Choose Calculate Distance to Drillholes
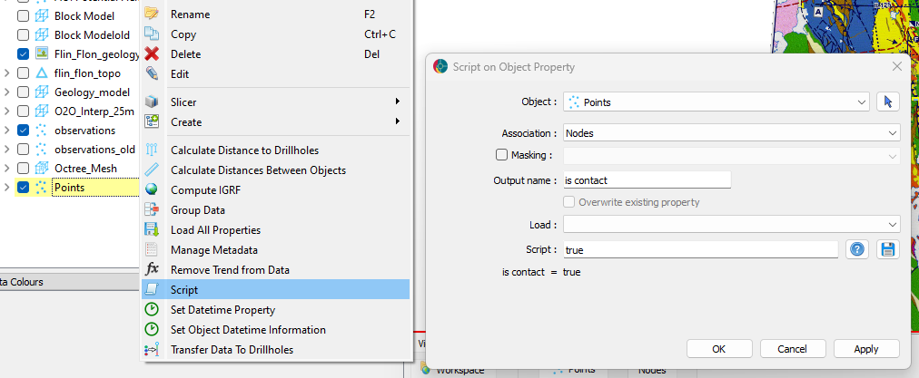Image resolution: width=919 pixels, height=378 pixels. pos(244,150)
